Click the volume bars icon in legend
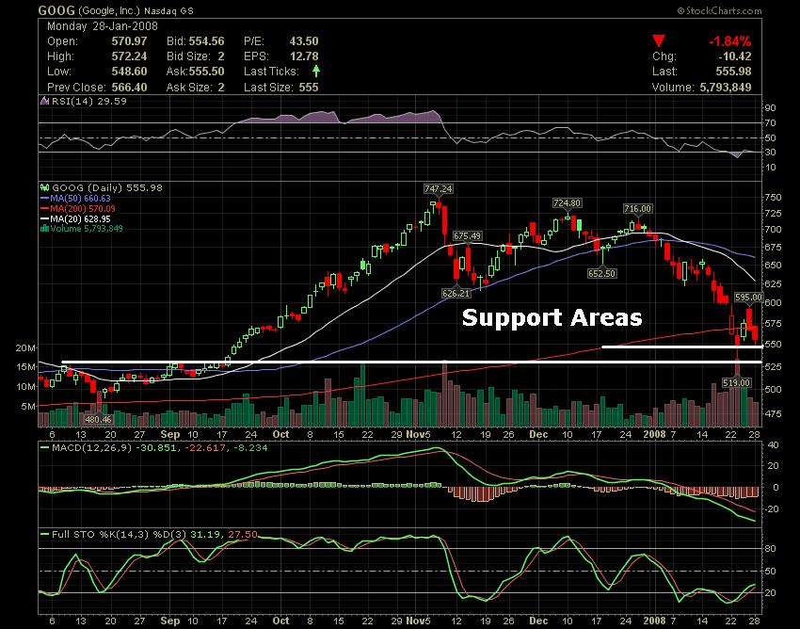Image resolution: width=800 pixels, height=629 pixels. click(44, 228)
